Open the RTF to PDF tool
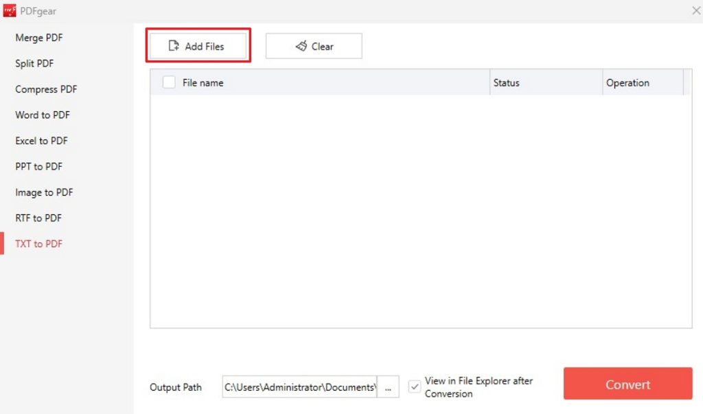 tap(37, 218)
